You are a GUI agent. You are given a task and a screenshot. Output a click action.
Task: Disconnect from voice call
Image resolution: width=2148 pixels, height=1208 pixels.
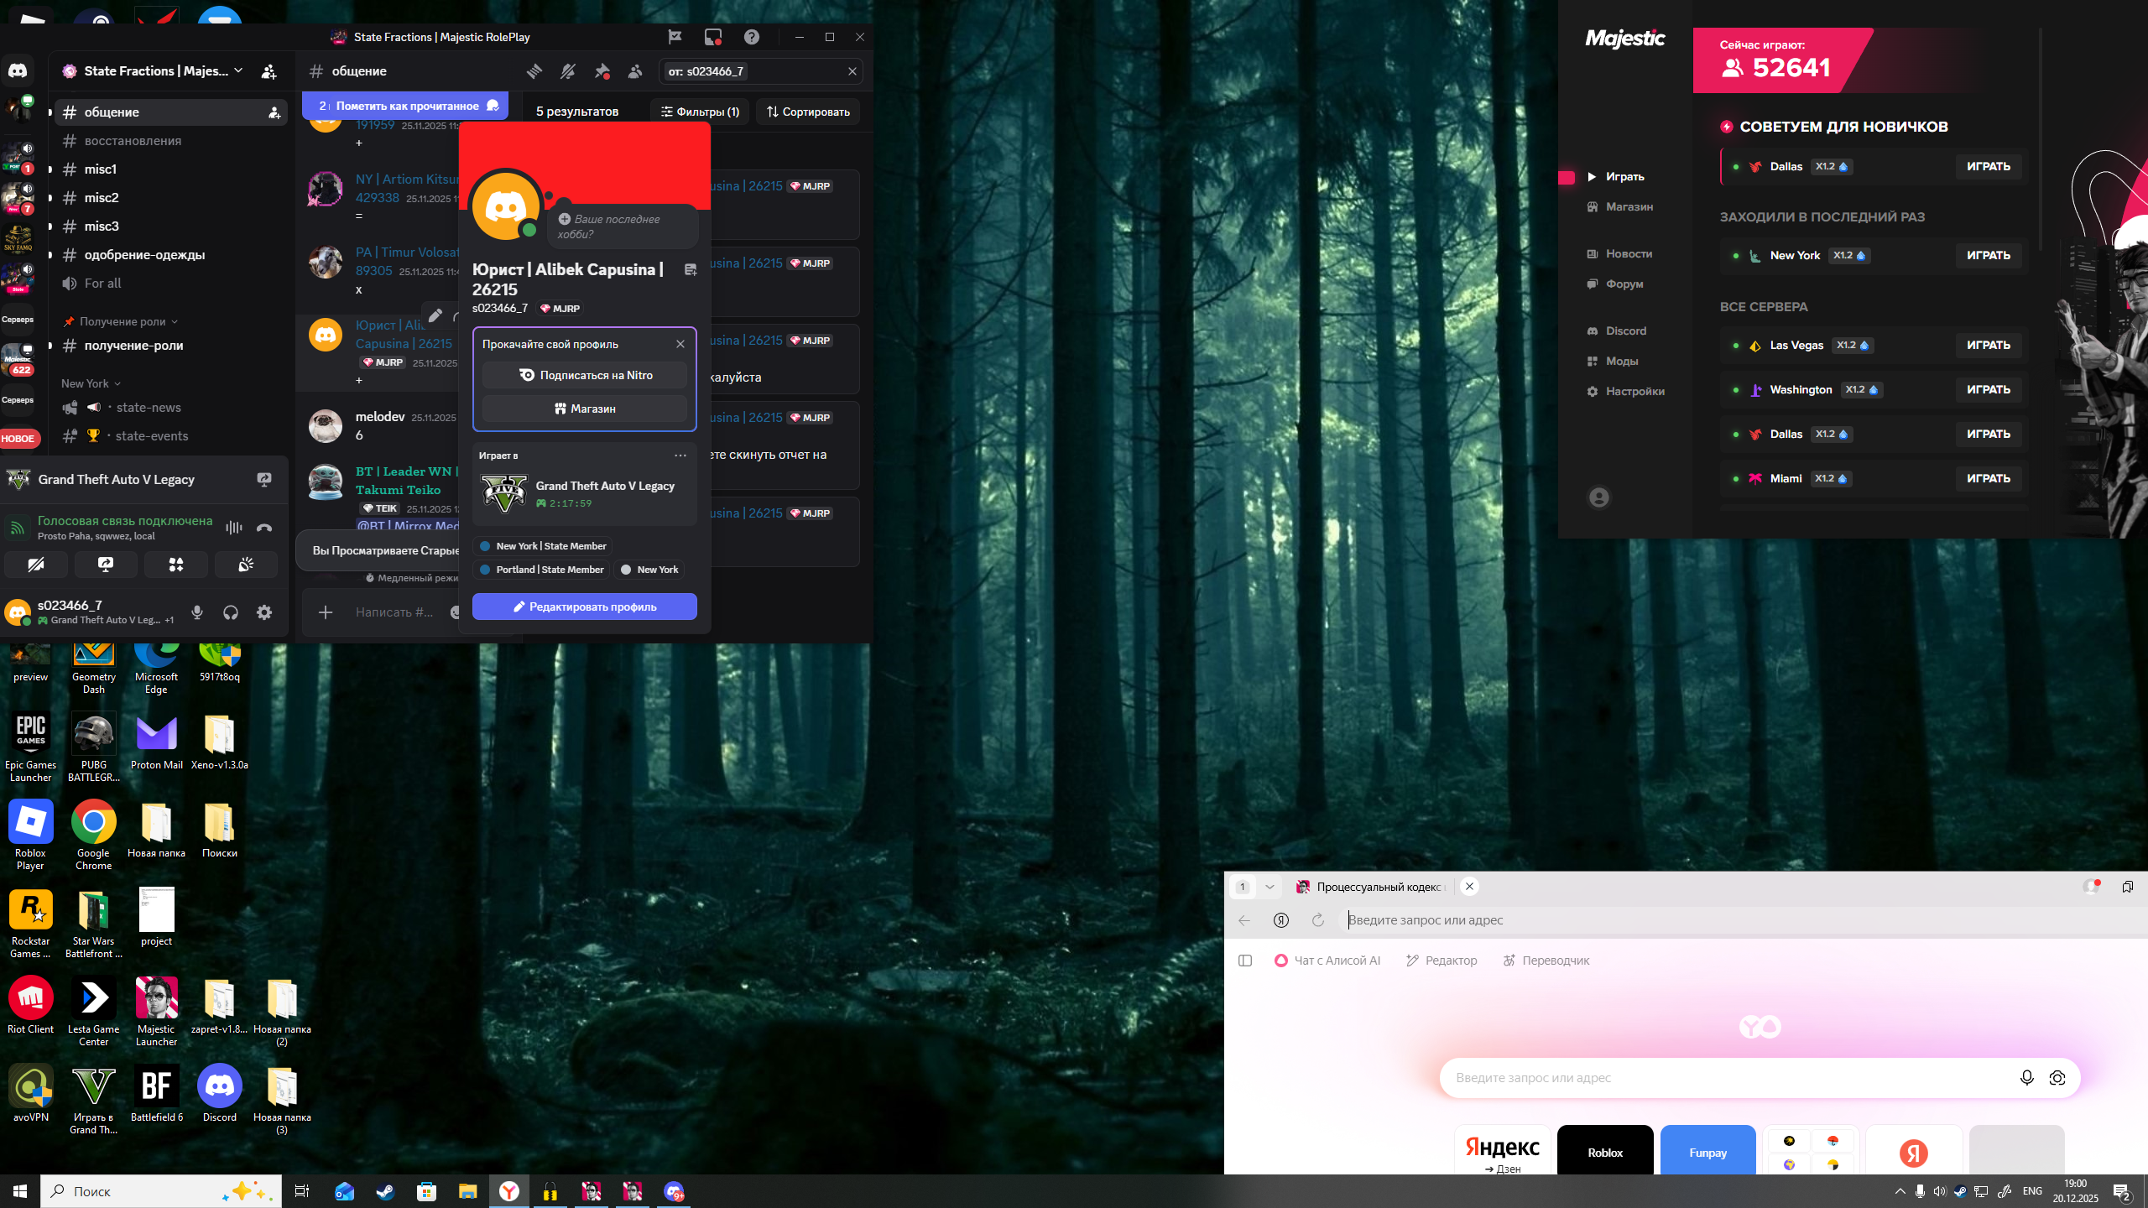264,528
